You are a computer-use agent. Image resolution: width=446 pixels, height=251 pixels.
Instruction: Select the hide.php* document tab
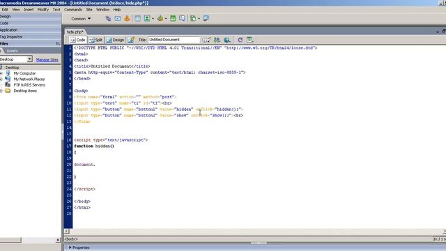click(x=75, y=32)
